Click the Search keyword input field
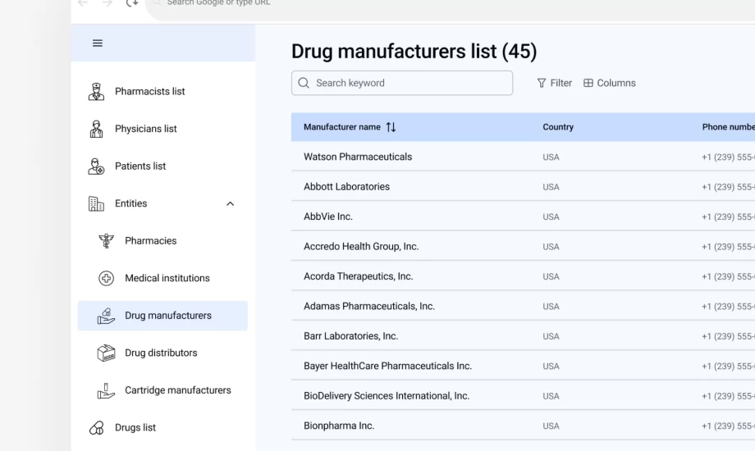Screen dimensions: 755x451 coord(402,83)
